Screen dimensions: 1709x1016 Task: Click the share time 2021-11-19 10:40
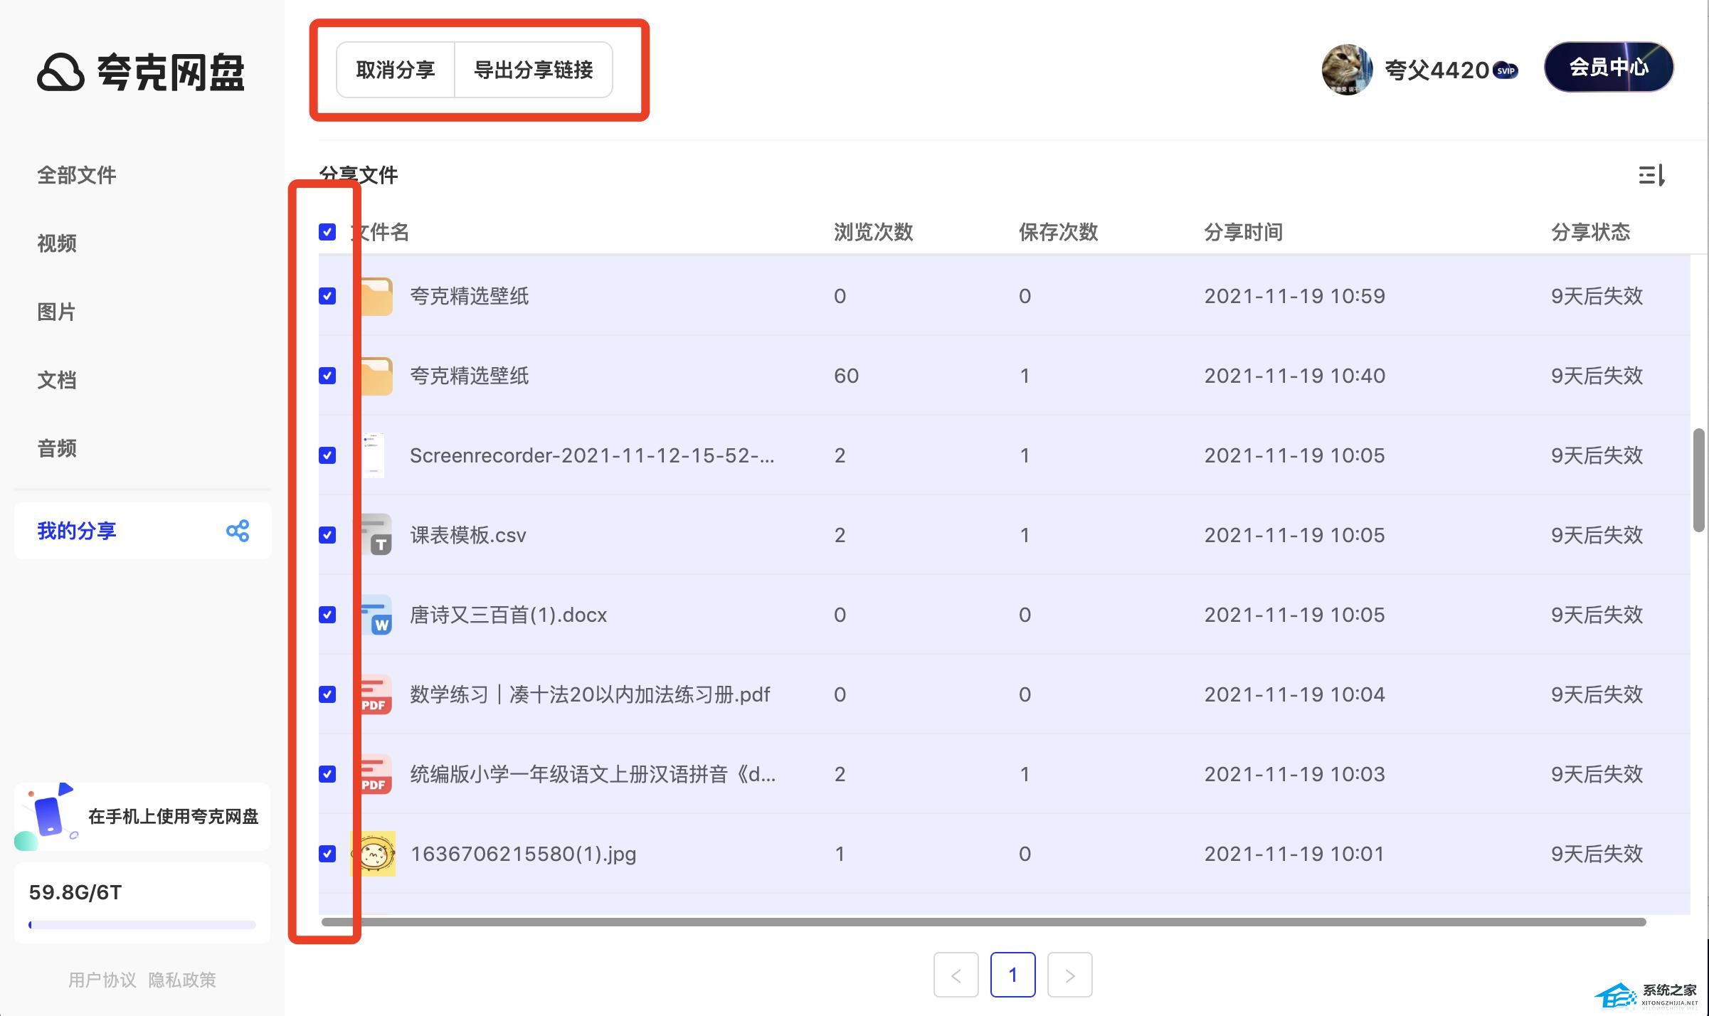pos(1294,376)
